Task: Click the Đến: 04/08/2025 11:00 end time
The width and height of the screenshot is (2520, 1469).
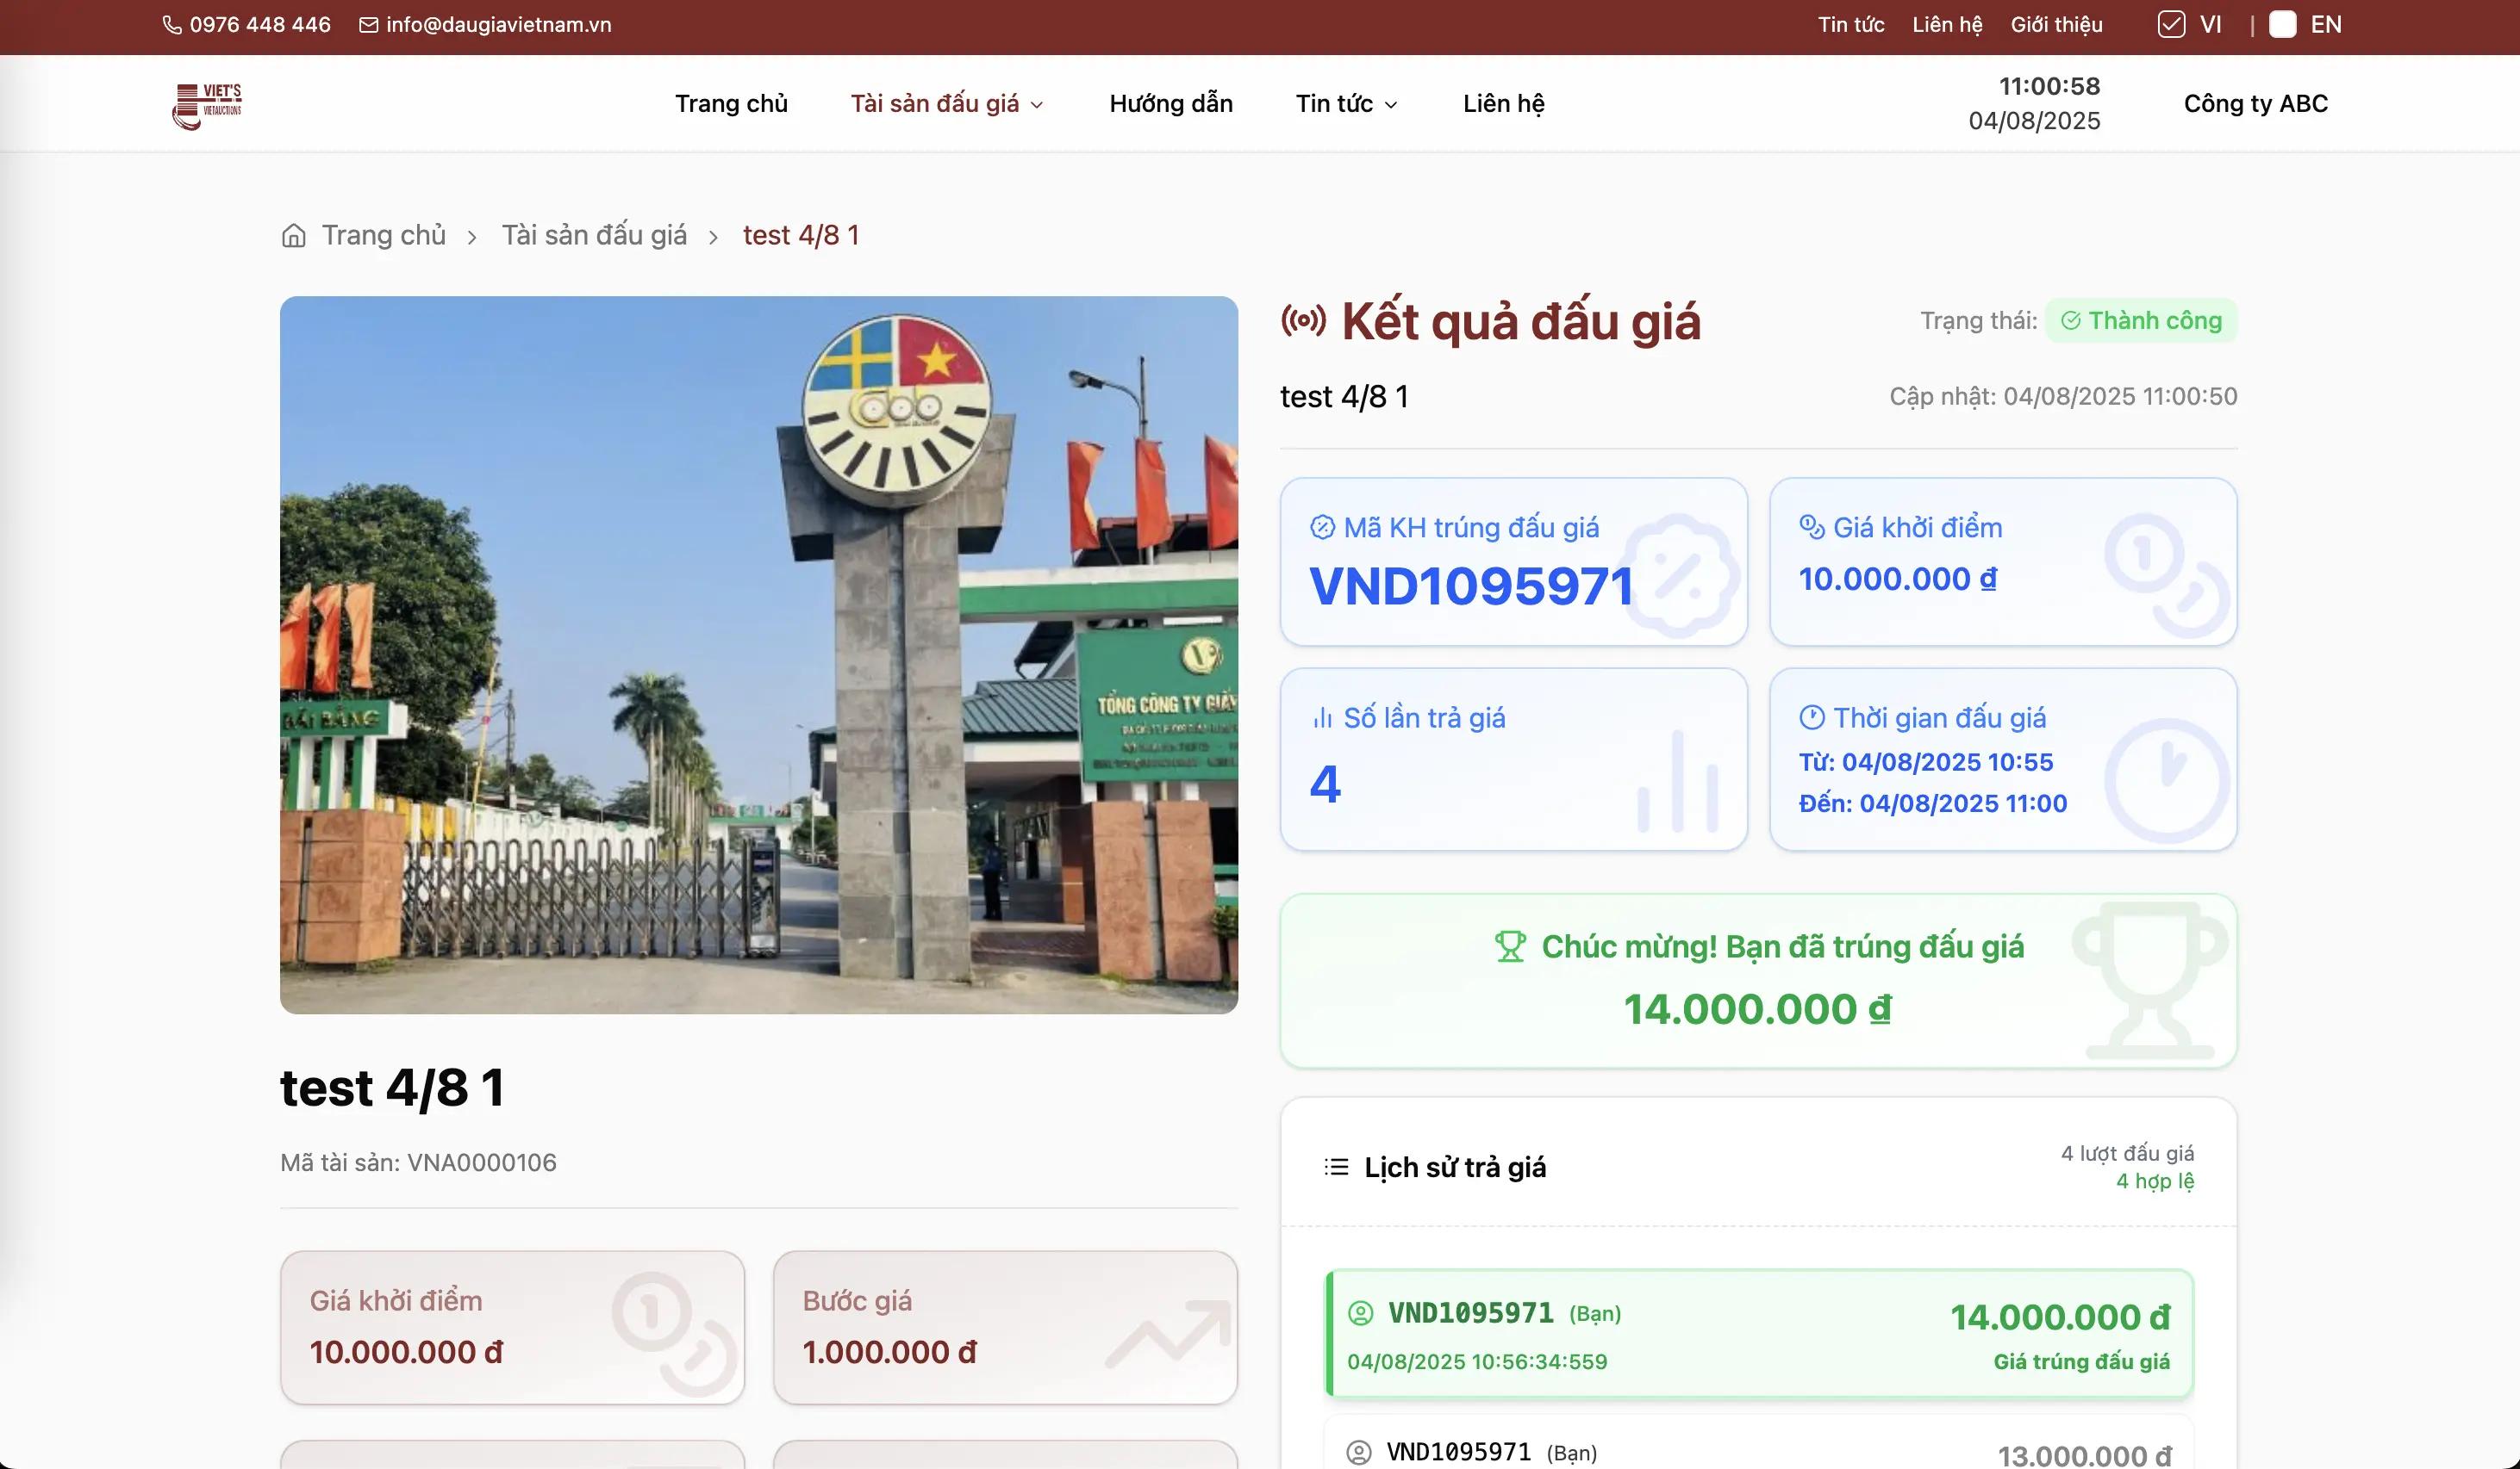Action: [1933, 803]
